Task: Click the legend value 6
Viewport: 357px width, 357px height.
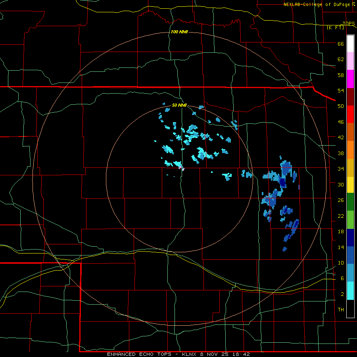Action: point(342,278)
